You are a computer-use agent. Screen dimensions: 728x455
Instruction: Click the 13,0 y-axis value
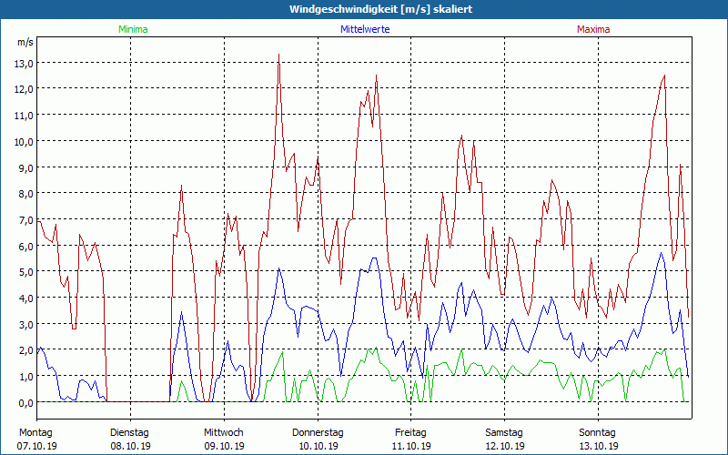click(23, 63)
